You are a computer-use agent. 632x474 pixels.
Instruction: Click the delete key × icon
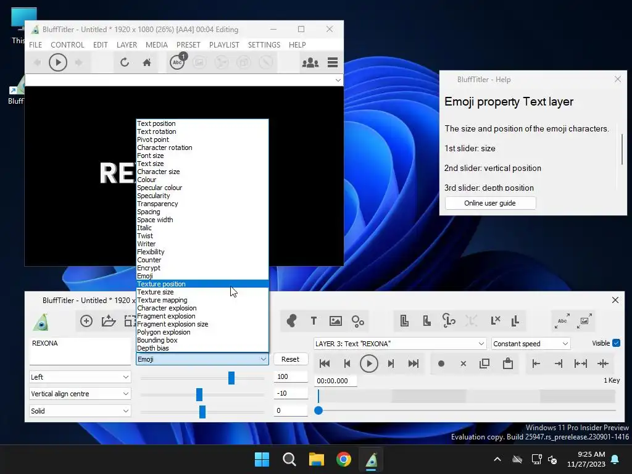[463, 364]
